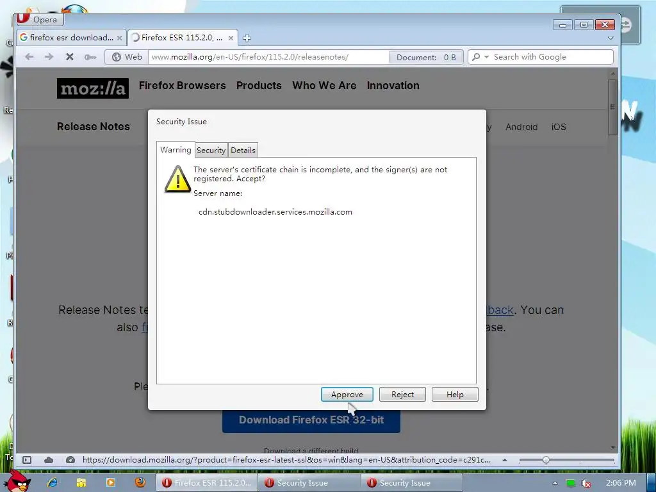Open the Innovation menu

[x=393, y=85]
